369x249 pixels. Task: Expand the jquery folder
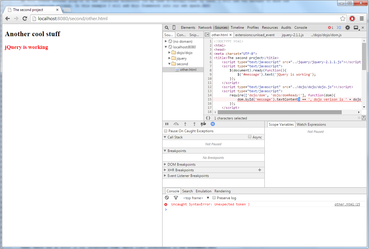[169, 58]
